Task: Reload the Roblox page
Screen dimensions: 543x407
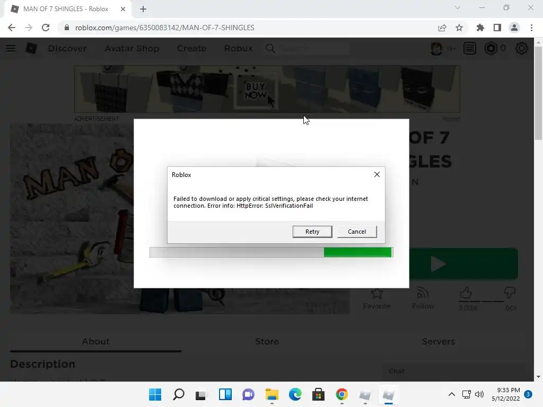Action: tap(46, 28)
